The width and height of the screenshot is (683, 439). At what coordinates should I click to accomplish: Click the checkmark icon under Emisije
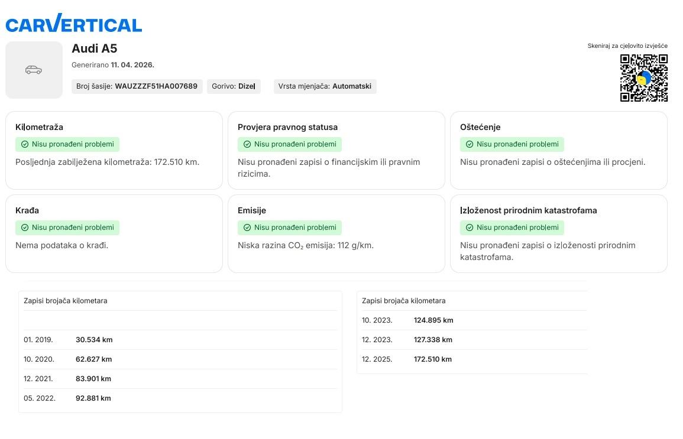click(247, 227)
